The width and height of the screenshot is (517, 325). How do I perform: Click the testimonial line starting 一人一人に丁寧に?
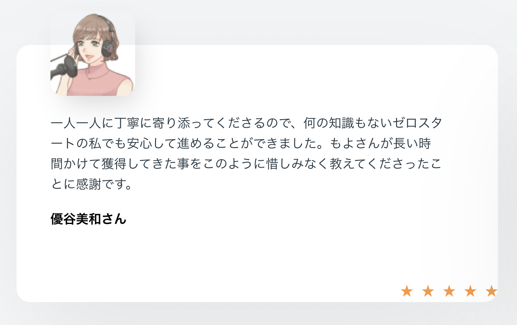click(x=247, y=123)
